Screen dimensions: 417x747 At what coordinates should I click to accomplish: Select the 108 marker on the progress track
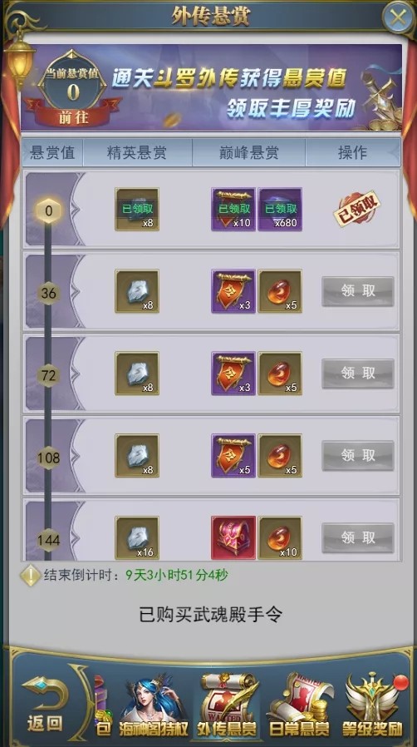49,458
